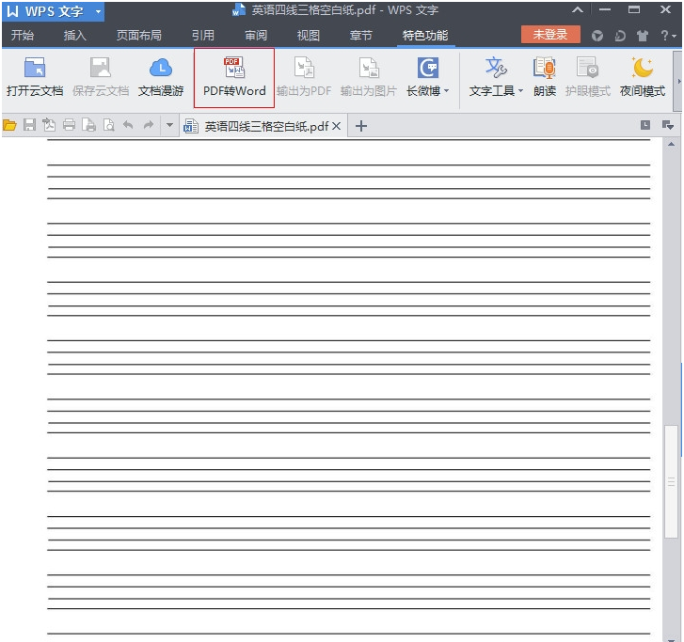
Task: Toggle 夜间模式 night mode
Action: click(643, 77)
